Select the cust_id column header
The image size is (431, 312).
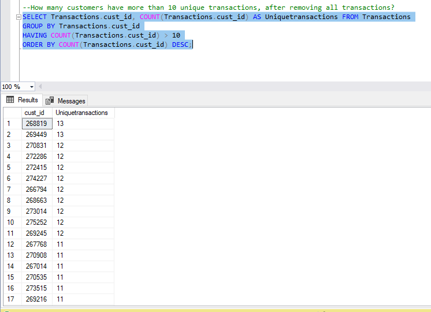pyautogui.click(x=37, y=113)
